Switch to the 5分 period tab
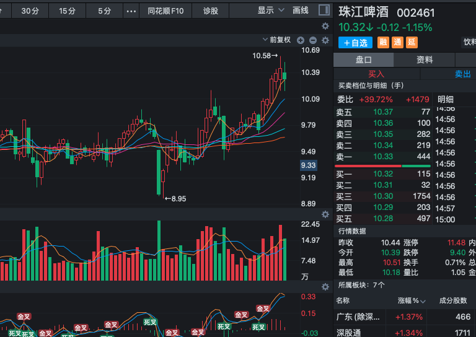476x337 pixels. (x=104, y=11)
